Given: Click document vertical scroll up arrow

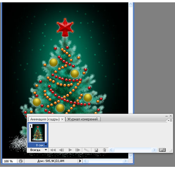Looking at the screenshot, I should click(131, 5).
